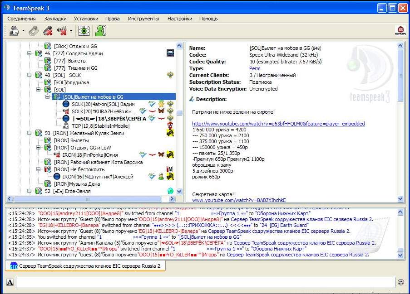The height and width of the screenshot is (294, 410).
Task: Click the text formatting 'A' icon
Action: (x=10, y=283)
